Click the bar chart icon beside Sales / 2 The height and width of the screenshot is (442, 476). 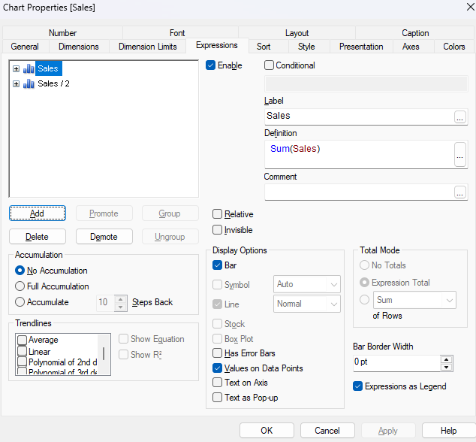[x=29, y=83]
